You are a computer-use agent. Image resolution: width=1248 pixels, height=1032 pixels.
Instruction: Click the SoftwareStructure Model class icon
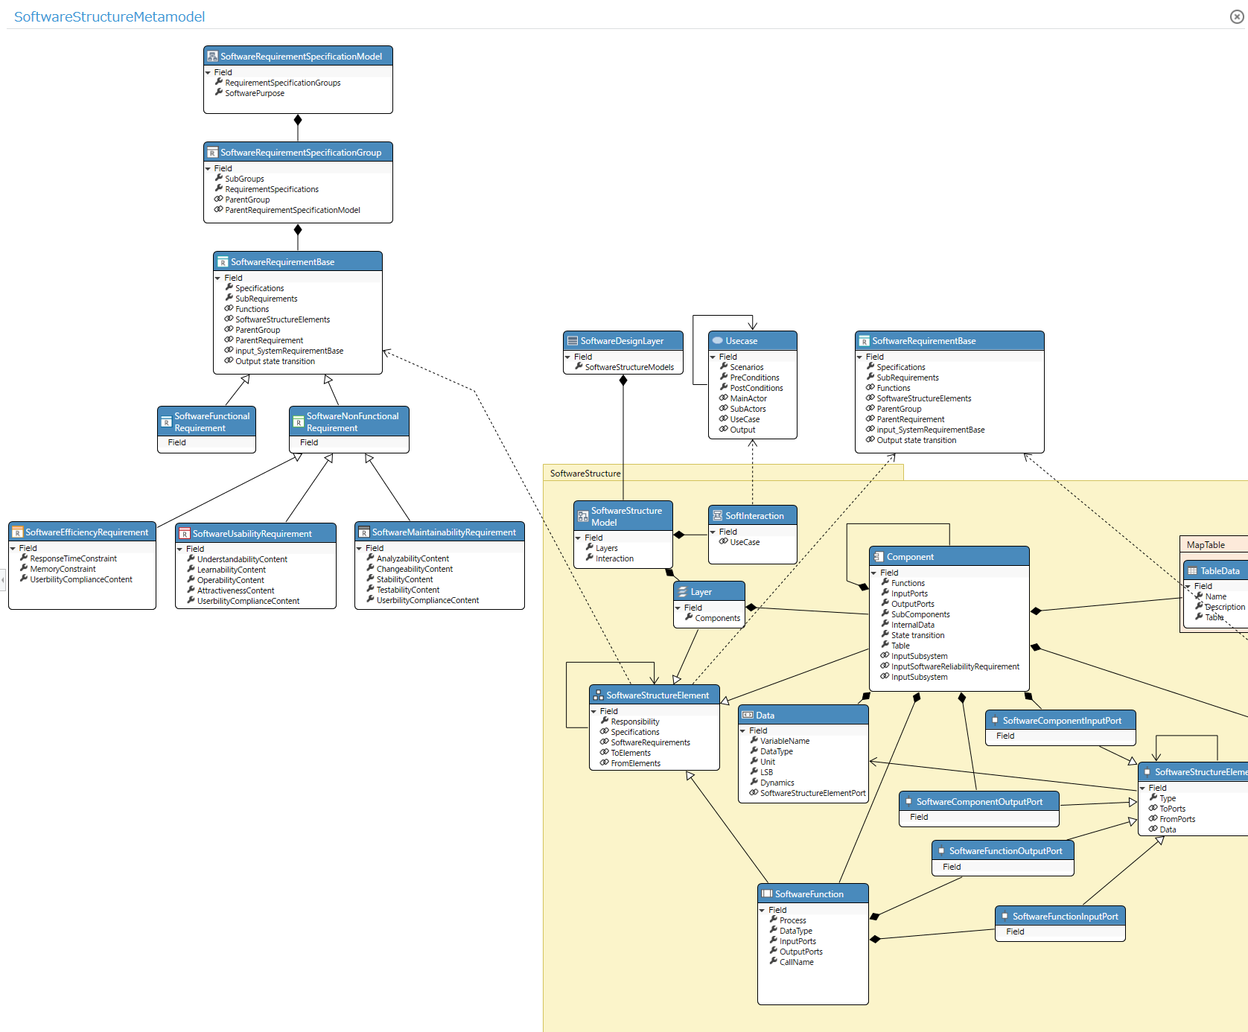583,516
